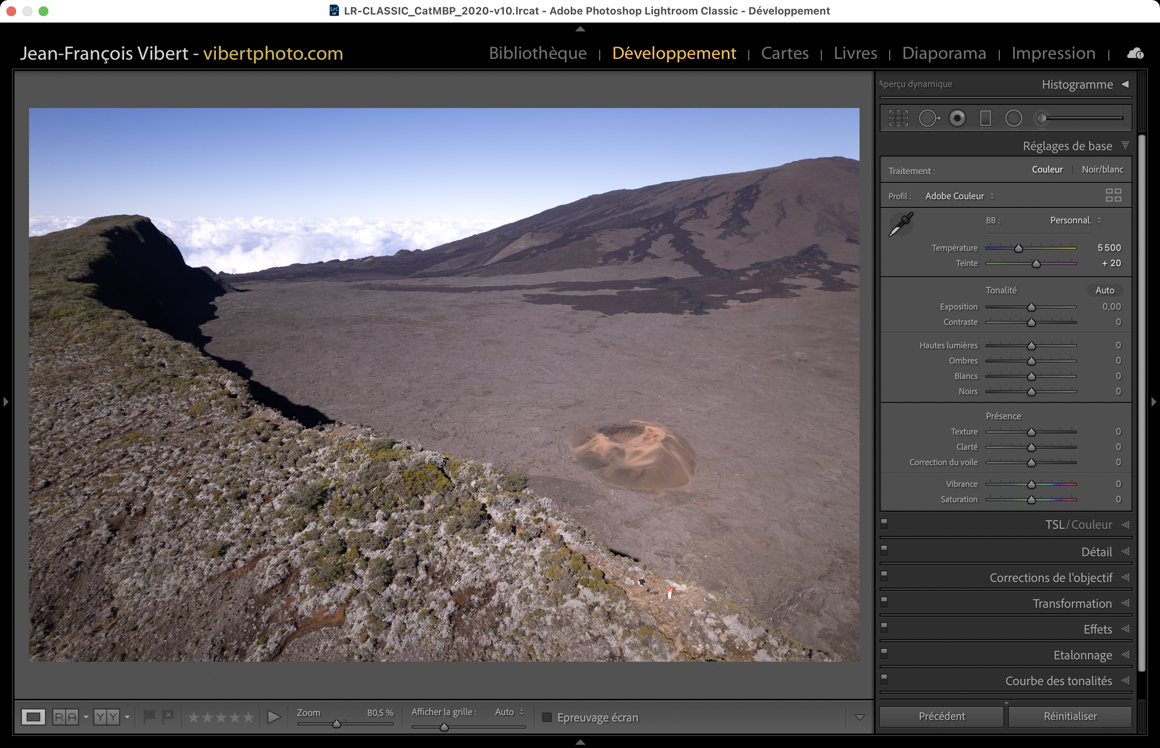1160x748 pixels.
Task: Switch to the Bibliothèque module
Action: 537,53
